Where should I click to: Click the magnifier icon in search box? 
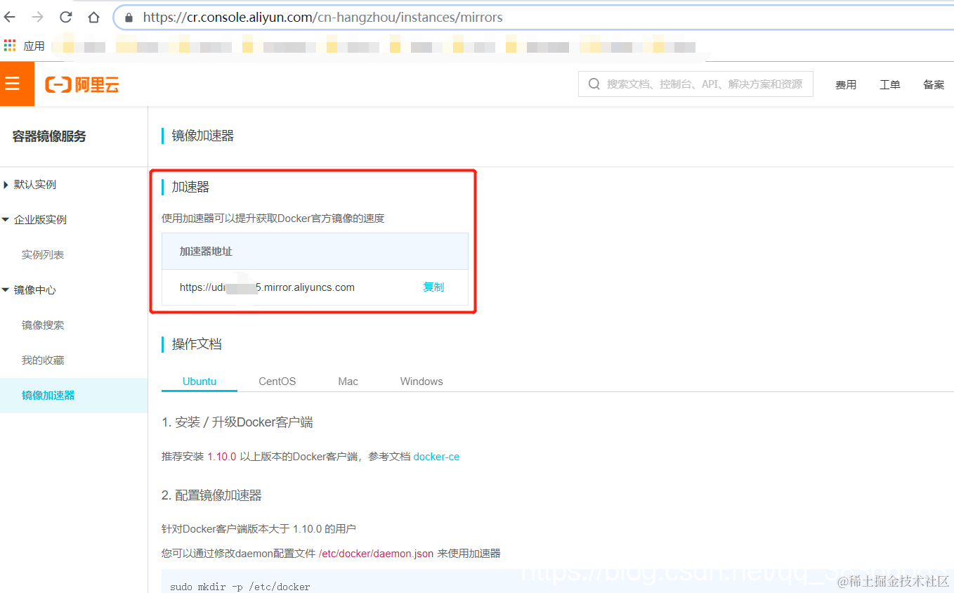[x=594, y=84]
